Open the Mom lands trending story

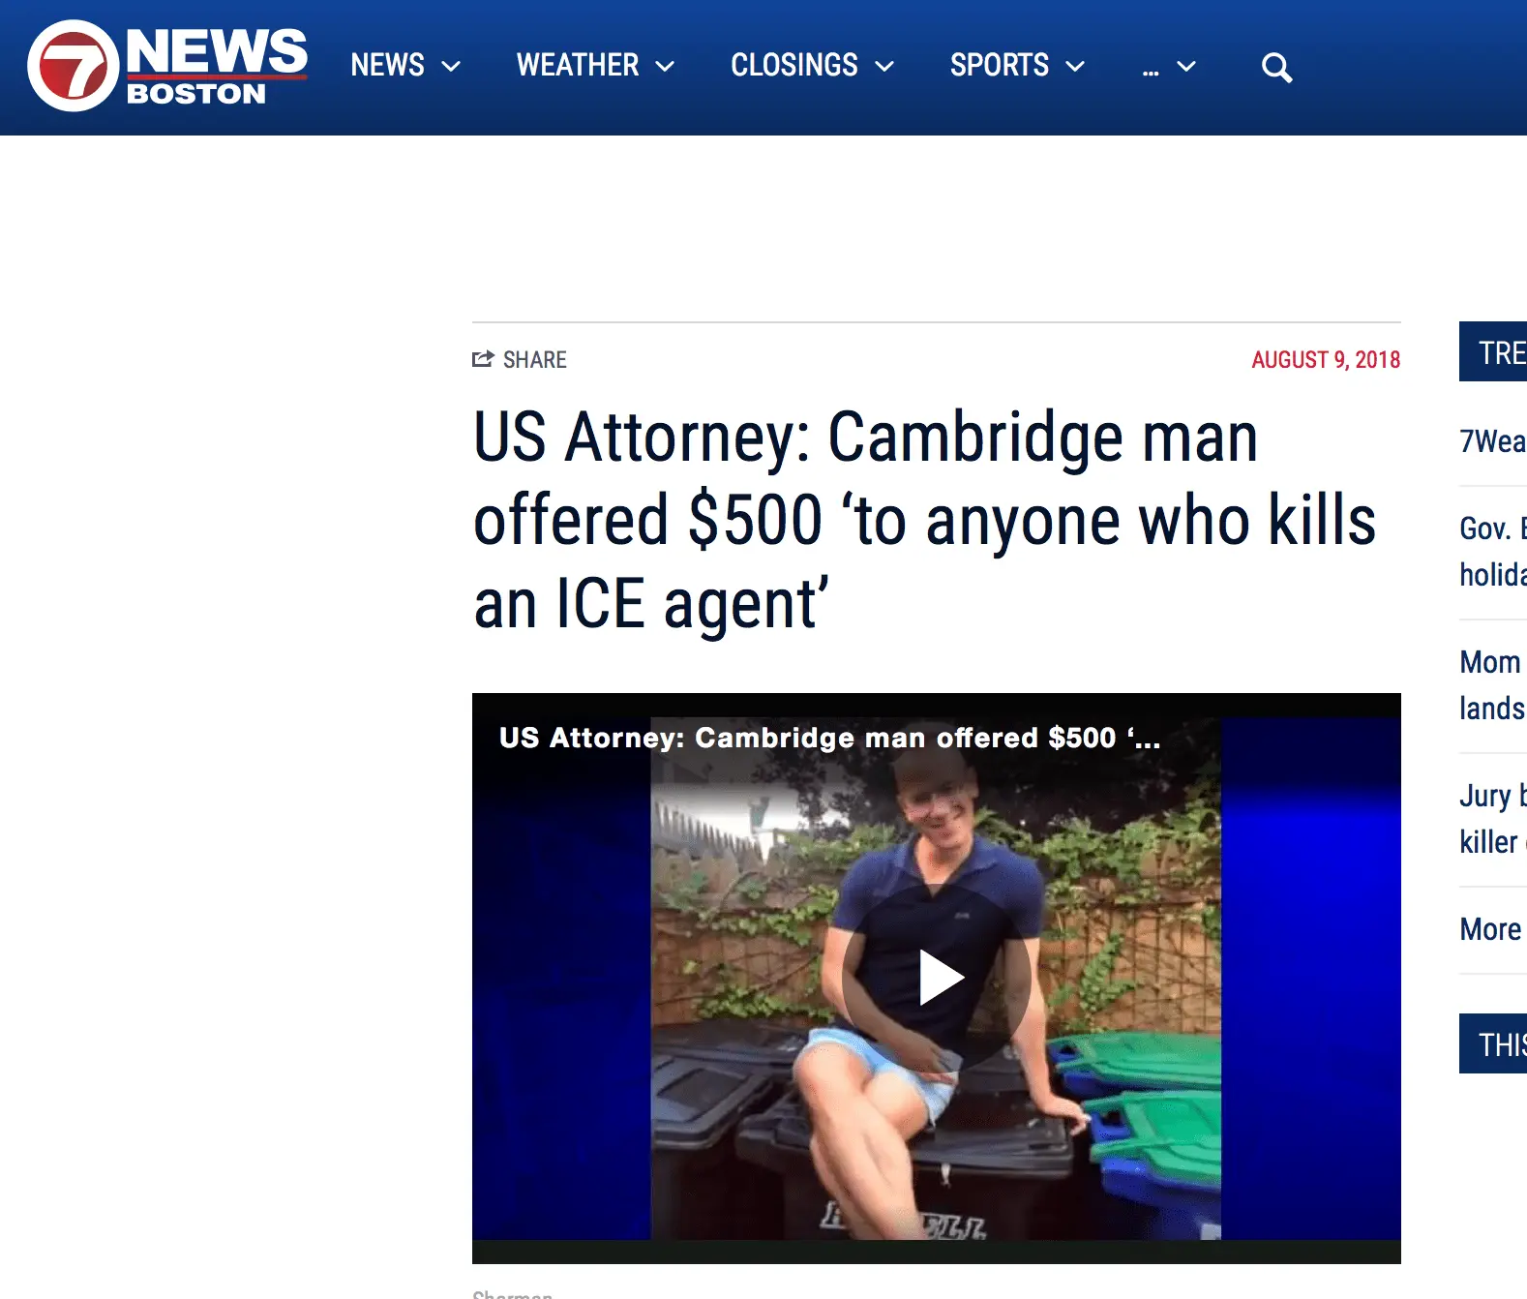click(1493, 685)
